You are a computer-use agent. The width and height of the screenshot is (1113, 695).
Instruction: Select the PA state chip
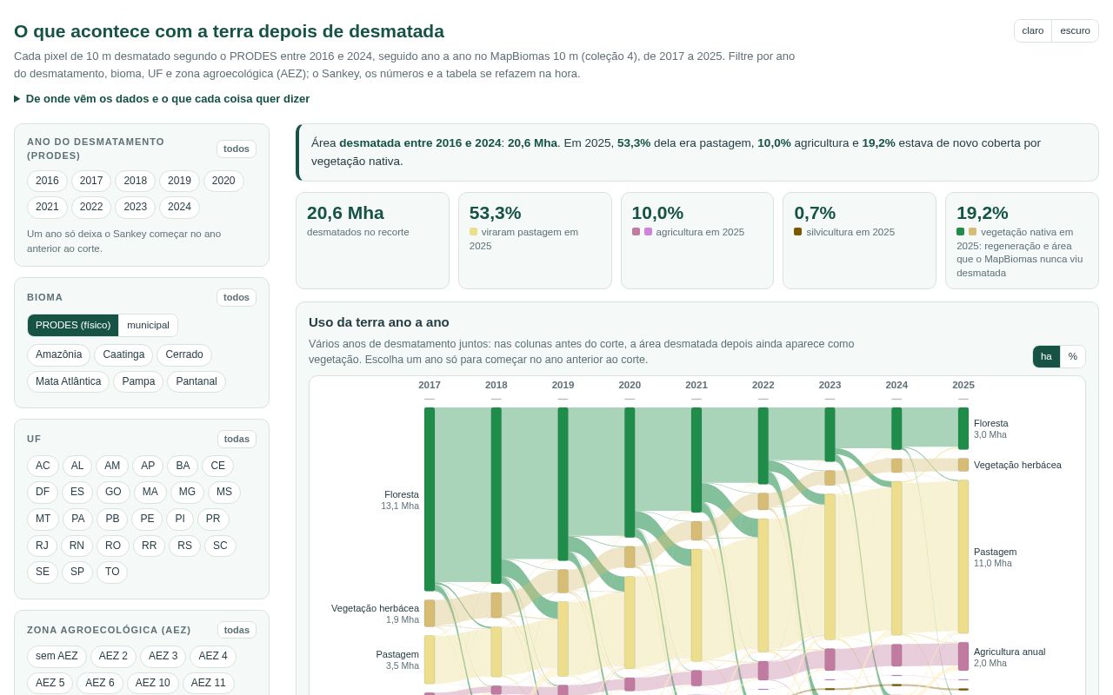(77, 520)
